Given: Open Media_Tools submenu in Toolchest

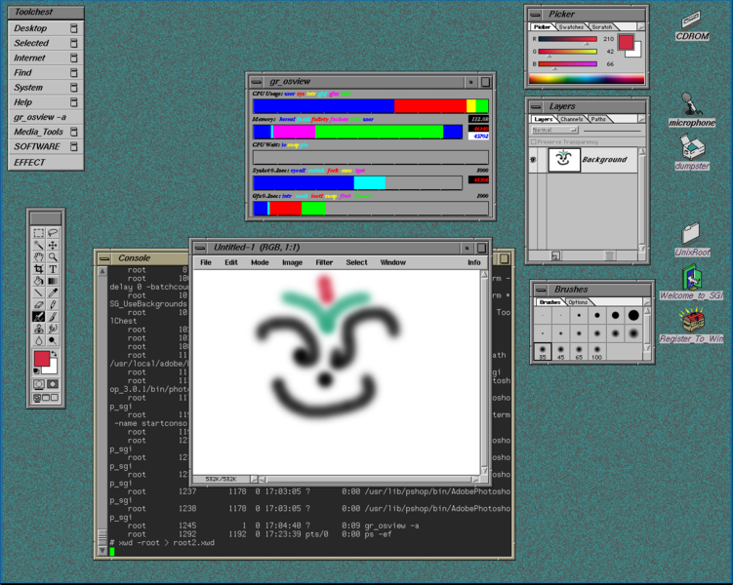Looking at the screenshot, I should [x=46, y=132].
